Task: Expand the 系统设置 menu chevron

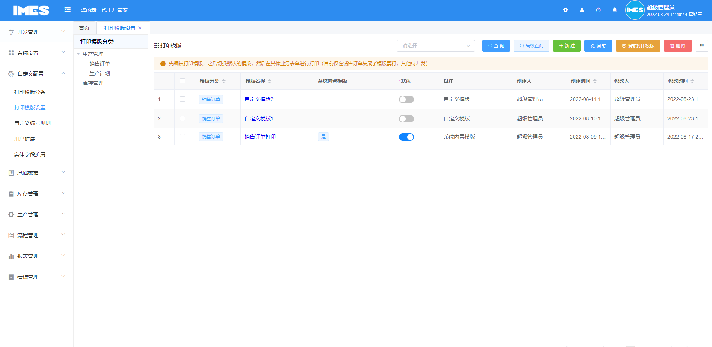Action: [63, 52]
